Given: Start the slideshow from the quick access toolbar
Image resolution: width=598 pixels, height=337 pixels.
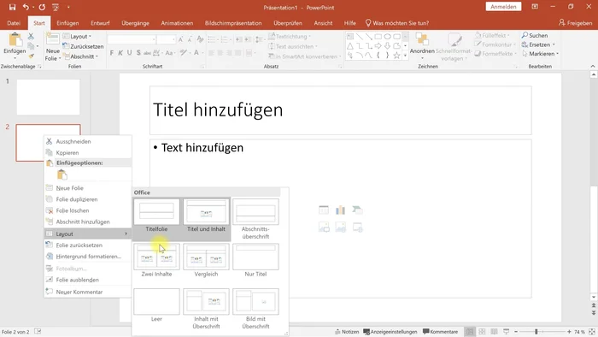Looking at the screenshot, I should pos(56,7).
